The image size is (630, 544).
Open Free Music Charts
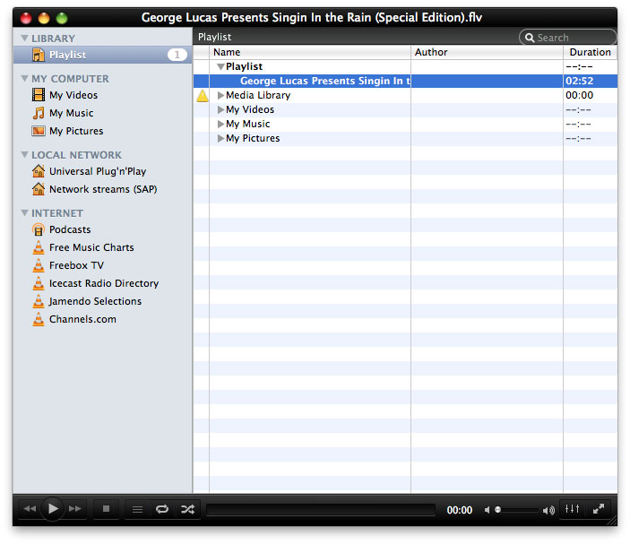tap(91, 247)
